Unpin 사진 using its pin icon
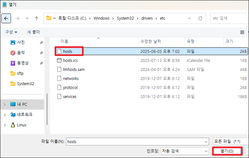 point(41,43)
